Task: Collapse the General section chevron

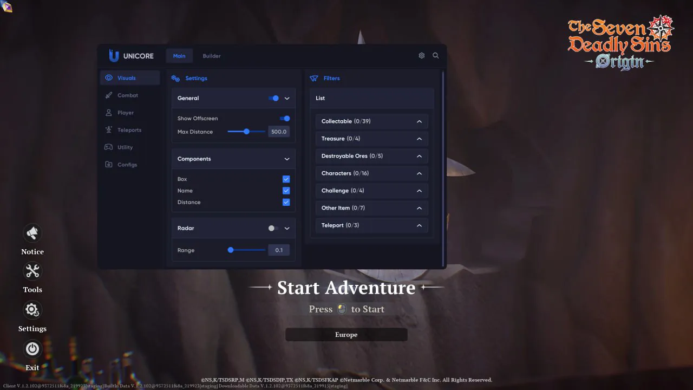Action: point(287,98)
